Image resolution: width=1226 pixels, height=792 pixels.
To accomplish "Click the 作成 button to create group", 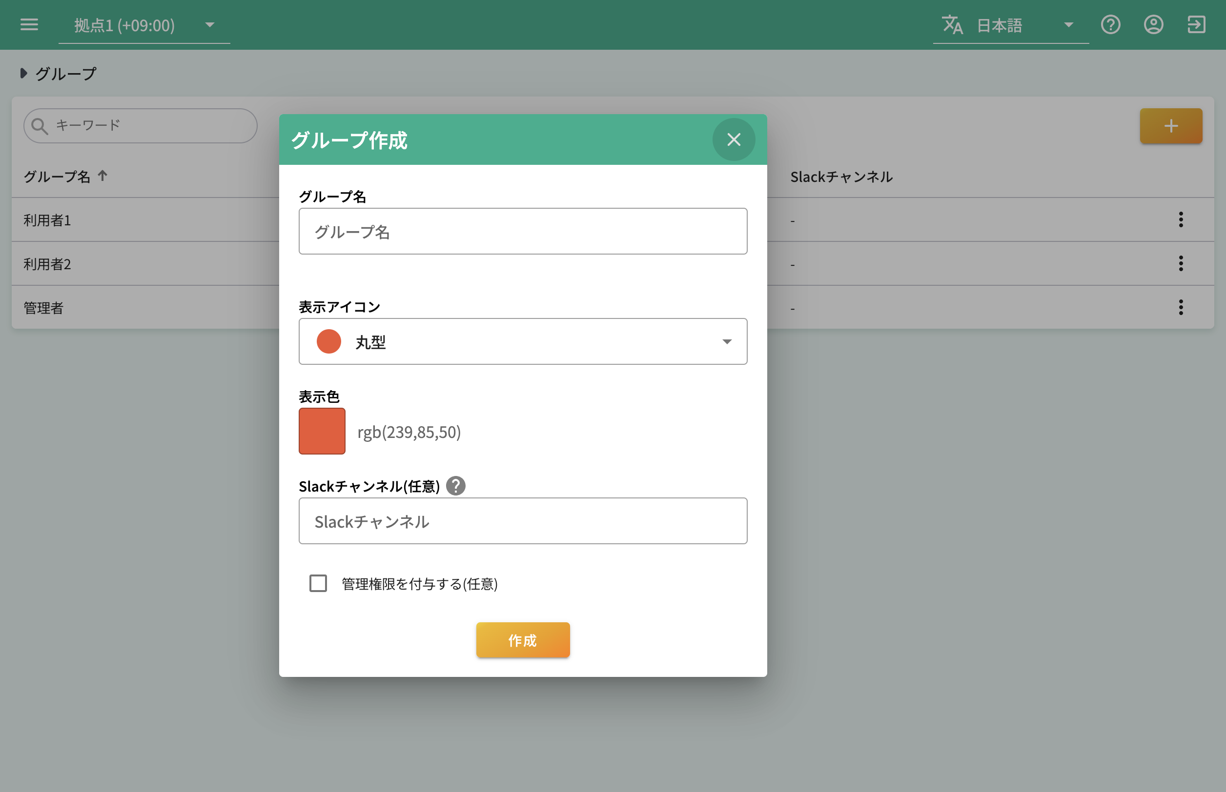I will (x=523, y=640).
